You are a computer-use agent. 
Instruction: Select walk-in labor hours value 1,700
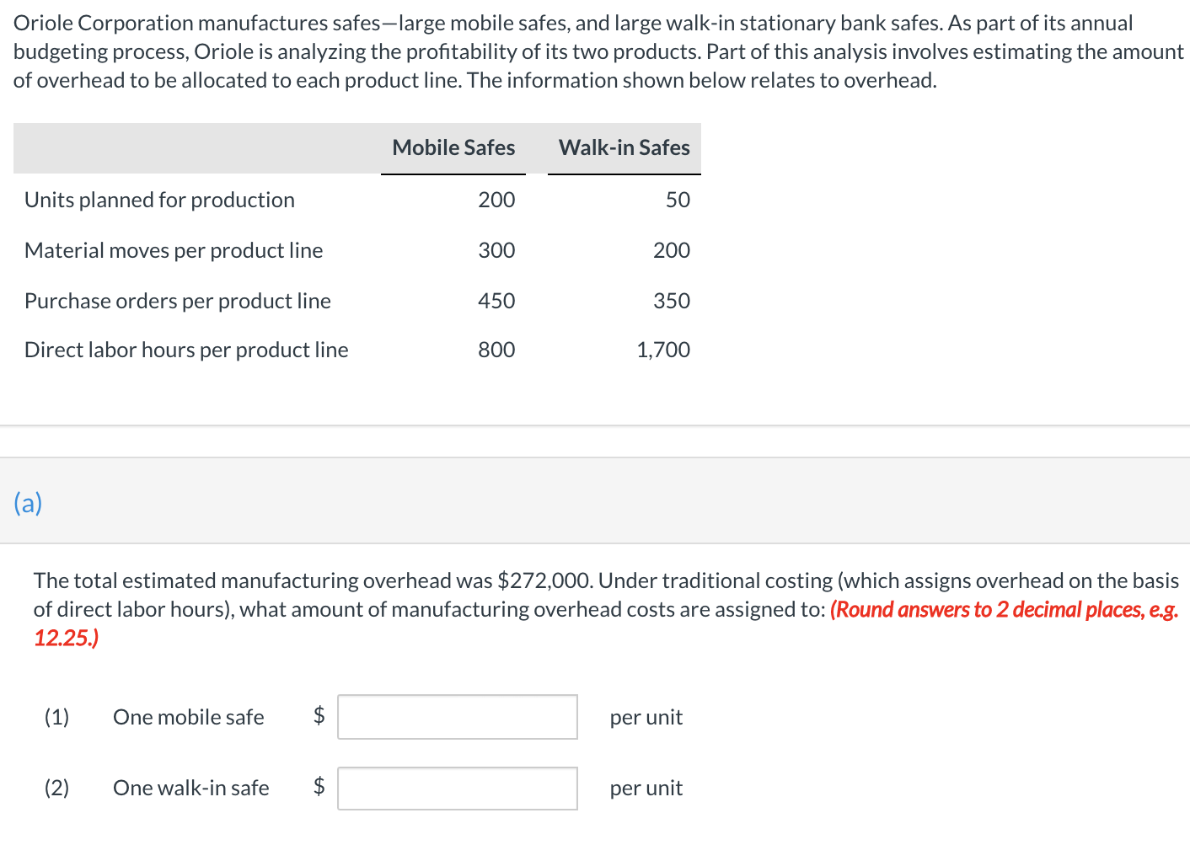(x=663, y=350)
